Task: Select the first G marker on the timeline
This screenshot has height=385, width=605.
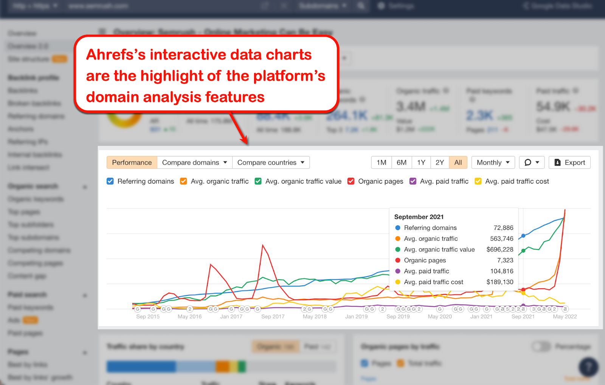Action: tap(138, 309)
